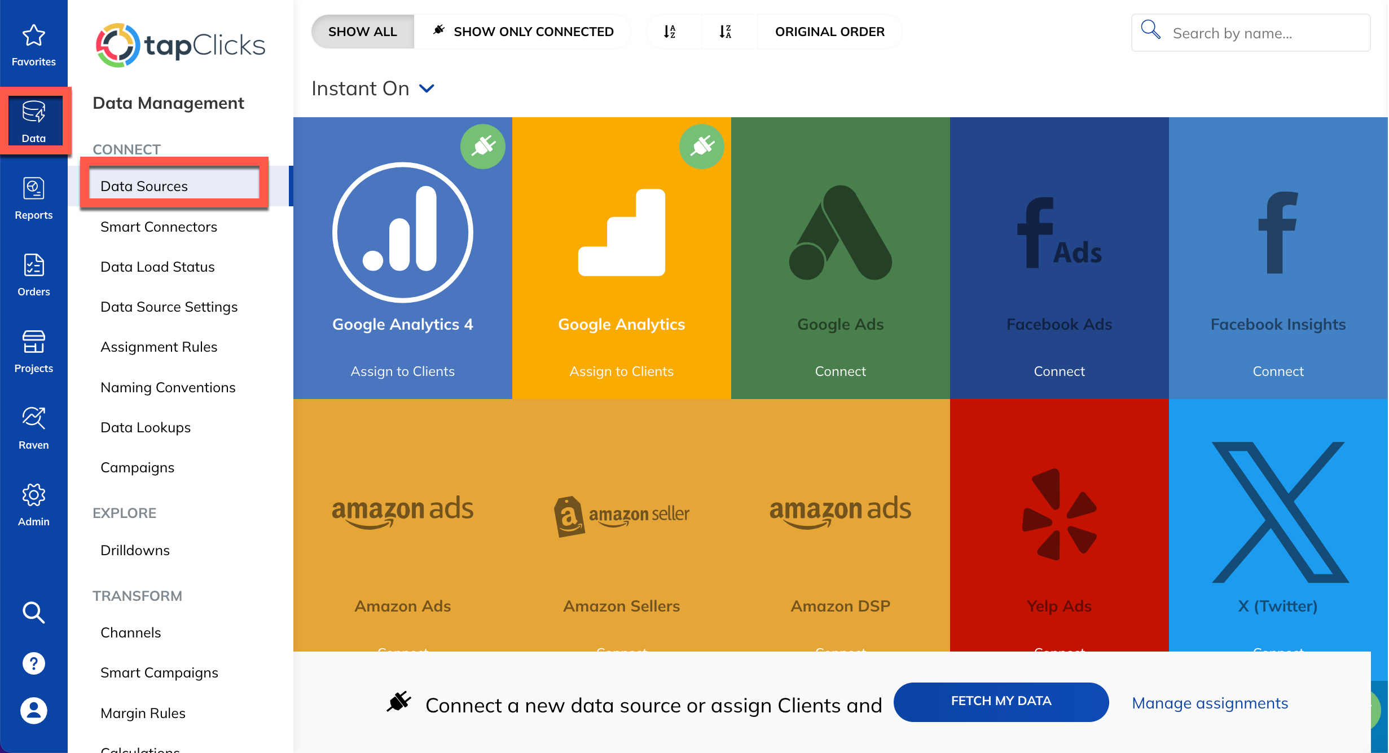Click the Google Ads logo
Screen dimensions: 1389x753
[x=841, y=232]
